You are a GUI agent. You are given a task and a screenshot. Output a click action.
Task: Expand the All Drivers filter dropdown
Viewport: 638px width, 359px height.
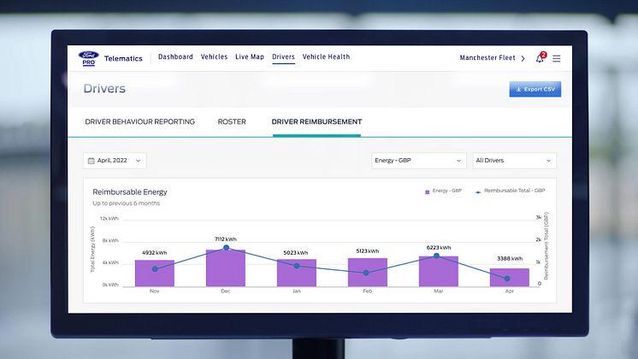coord(514,161)
